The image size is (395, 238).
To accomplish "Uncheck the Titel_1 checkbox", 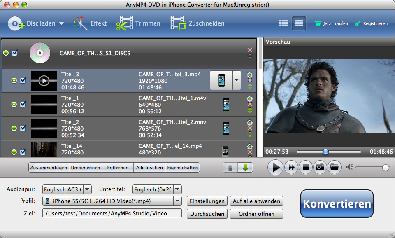I will pyautogui.click(x=23, y=104).
